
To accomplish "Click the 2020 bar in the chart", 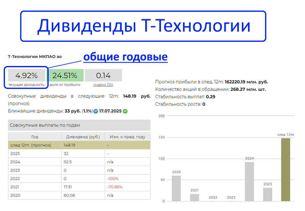I will pos(176,188).
